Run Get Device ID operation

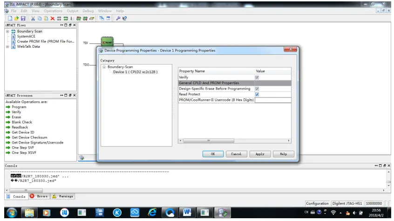[x=23, y=132]
